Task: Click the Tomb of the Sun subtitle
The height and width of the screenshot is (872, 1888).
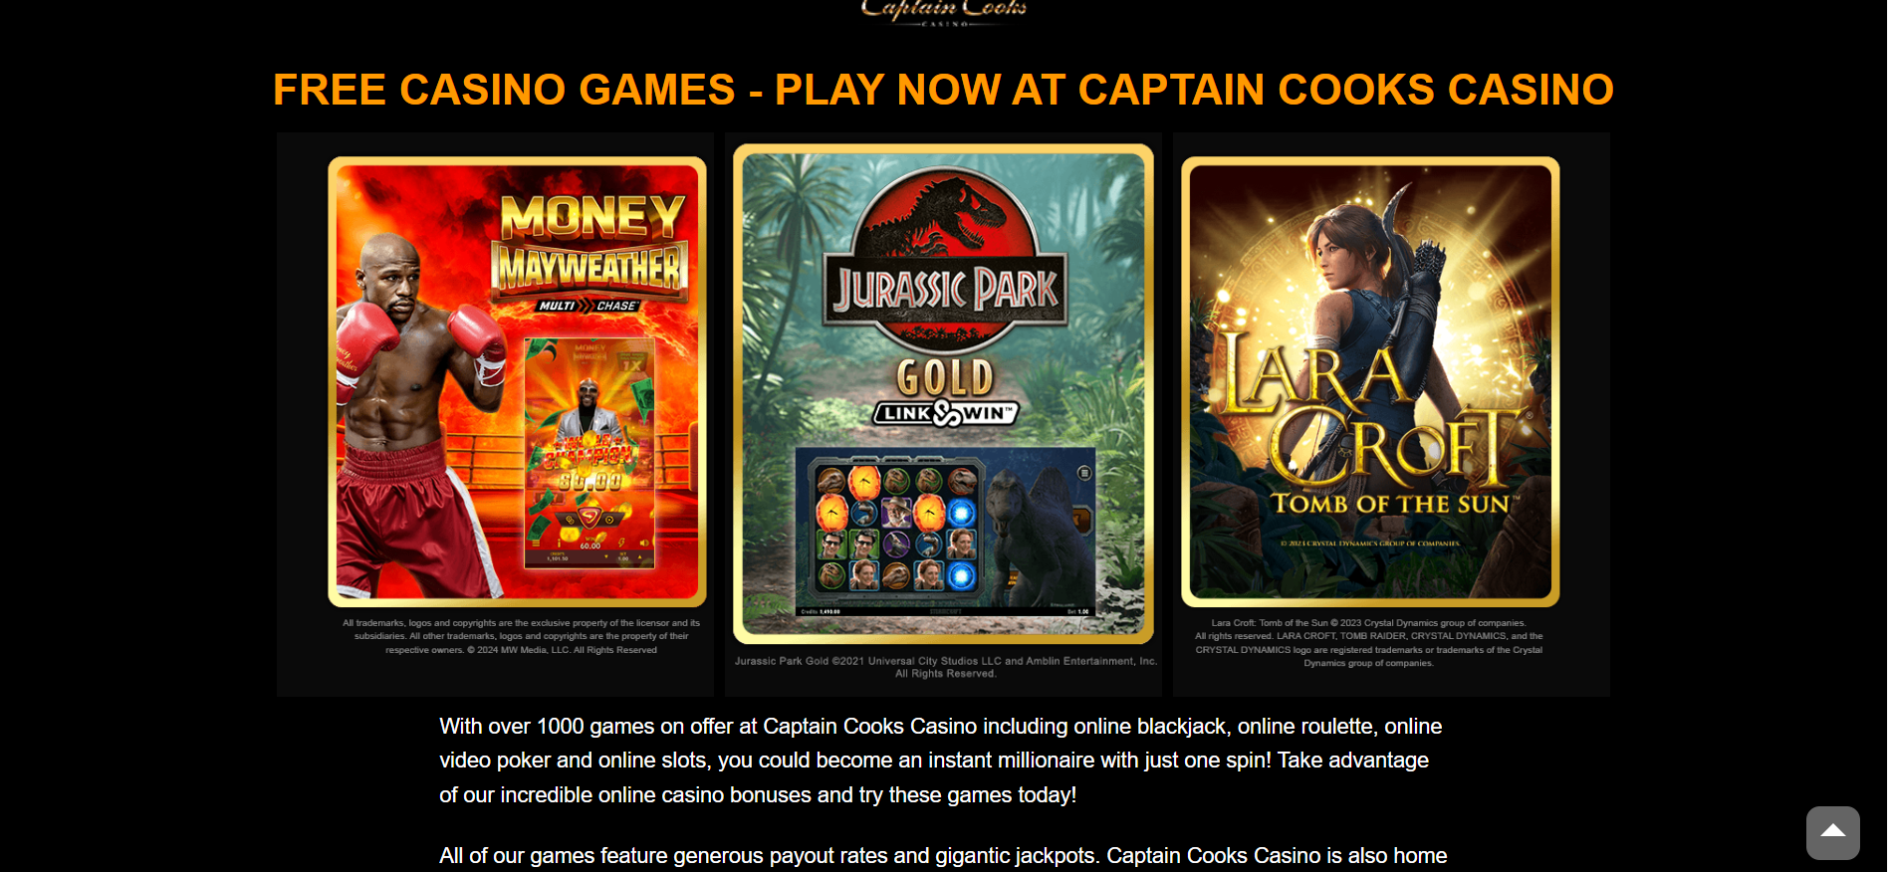Action: (1391, 504)
